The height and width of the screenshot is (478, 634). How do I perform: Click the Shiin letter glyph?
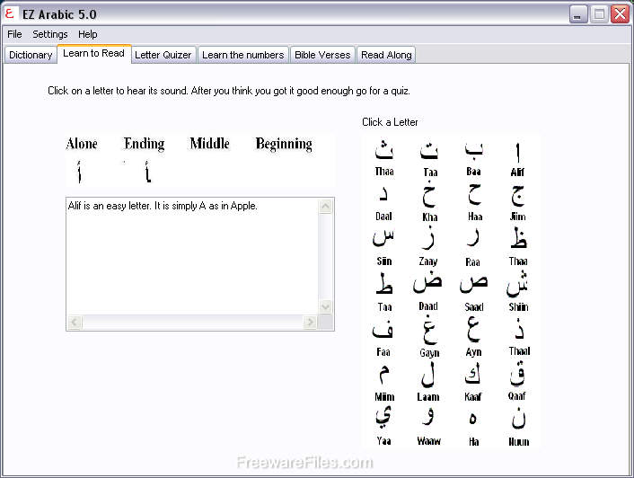click(x=517, y=283)
